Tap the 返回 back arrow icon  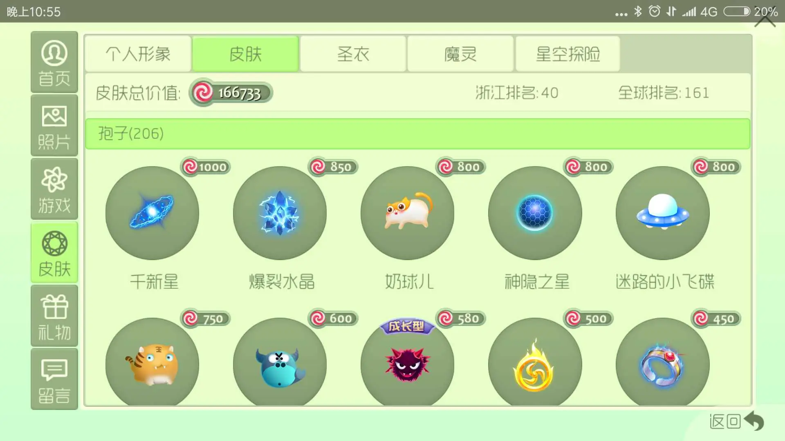pyautogui.click(x=754, y=421)
